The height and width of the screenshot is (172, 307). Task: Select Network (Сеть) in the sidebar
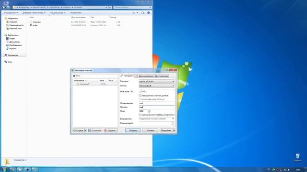8,62
